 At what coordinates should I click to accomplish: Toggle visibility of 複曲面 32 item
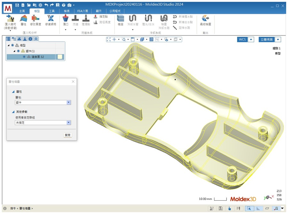point(24,57)
